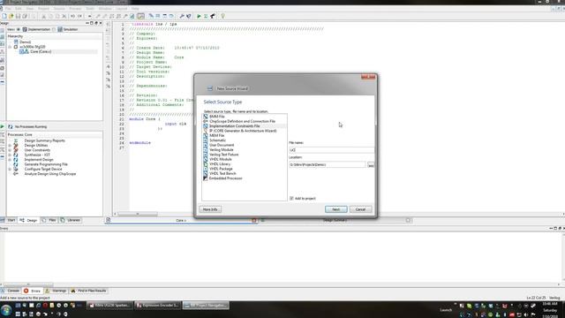
Task: Expand the User Constraints process
Action: click(x=10, y=150)
